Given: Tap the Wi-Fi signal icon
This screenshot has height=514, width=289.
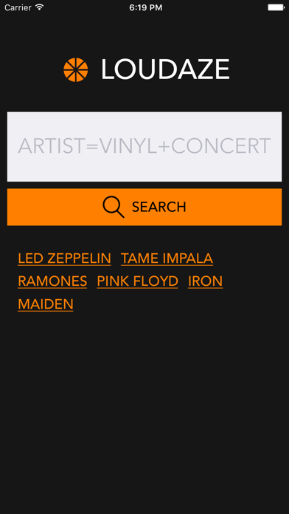Looking at the screenshot, I should 40,7.
